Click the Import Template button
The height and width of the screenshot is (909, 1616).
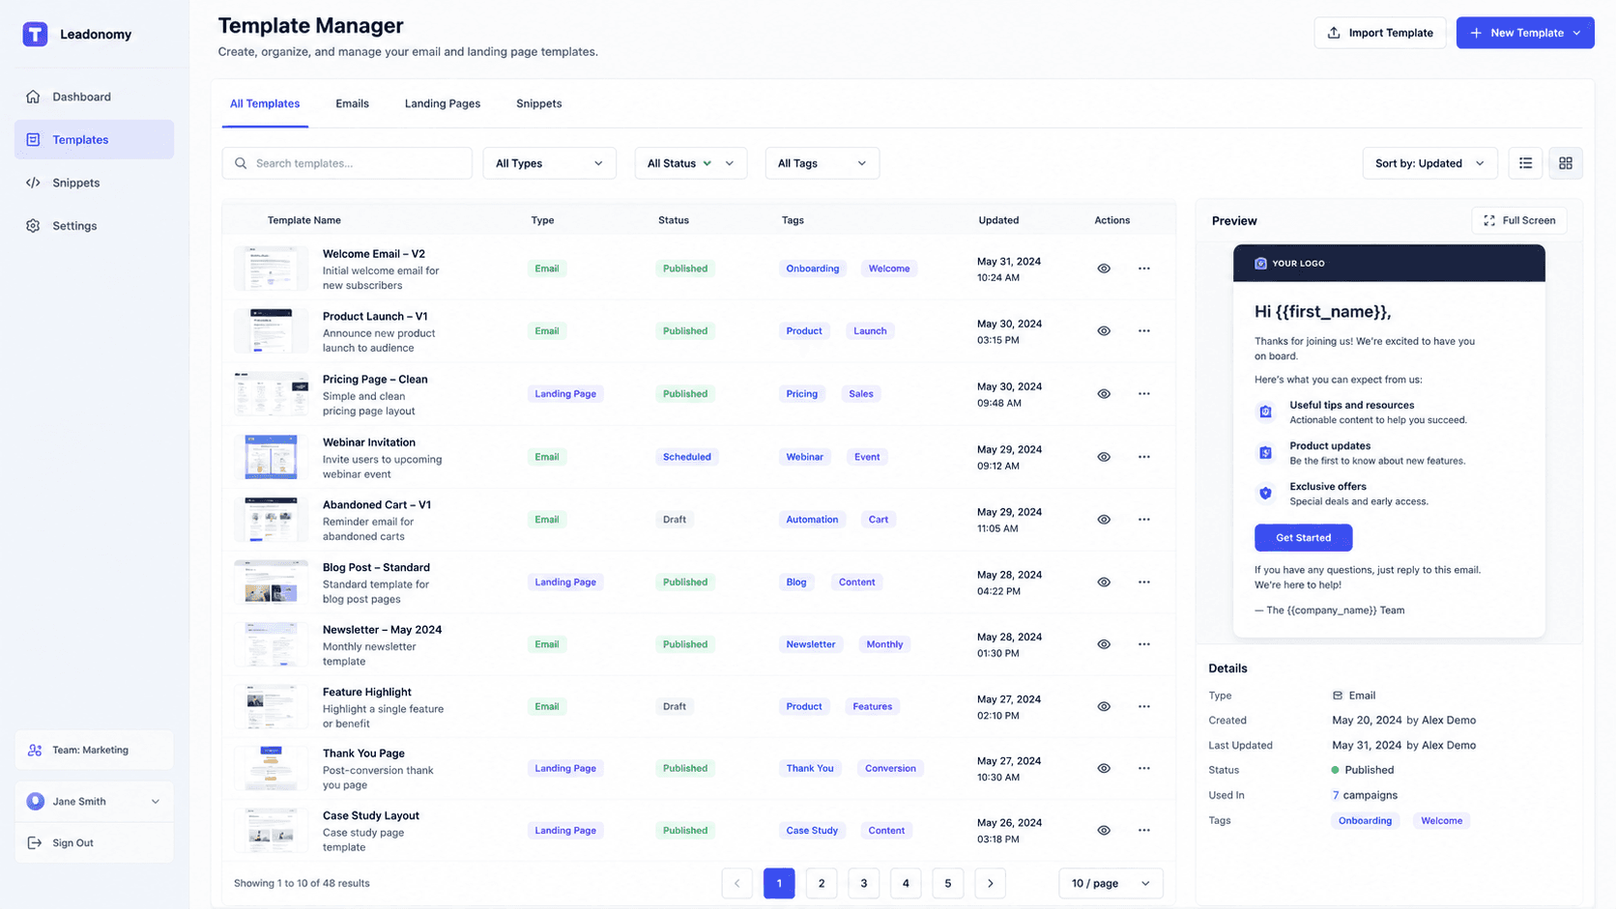coord(1379,33)
